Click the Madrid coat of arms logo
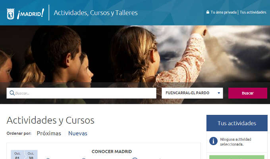The width and height of the screenshot is (270, 159). tap(10, 14)
